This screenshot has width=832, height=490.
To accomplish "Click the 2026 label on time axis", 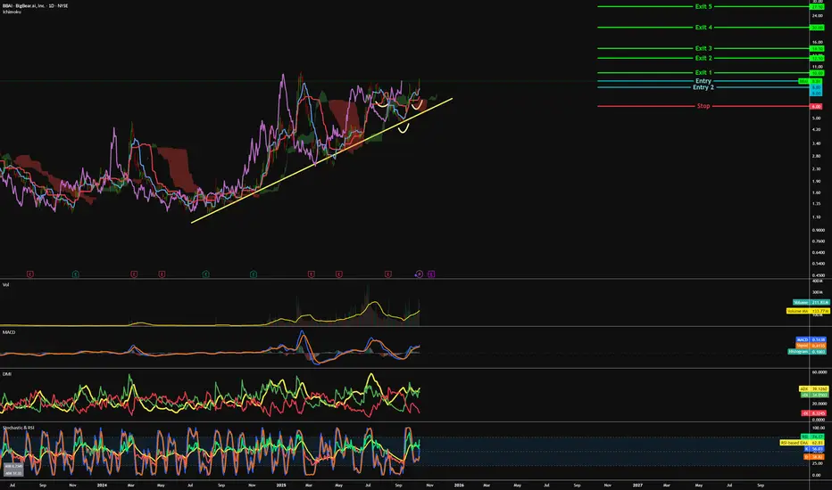I will pos(459,485).
